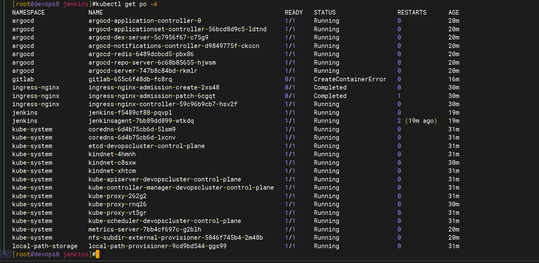Select the RESTARTS column header
The image size is (539, 263).
tap(412, 12)
